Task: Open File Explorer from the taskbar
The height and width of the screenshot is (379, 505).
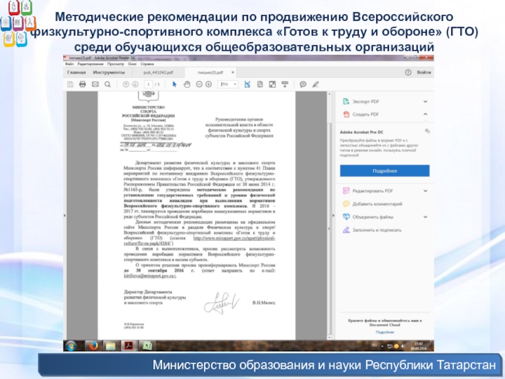Action: tap(110, 346)
